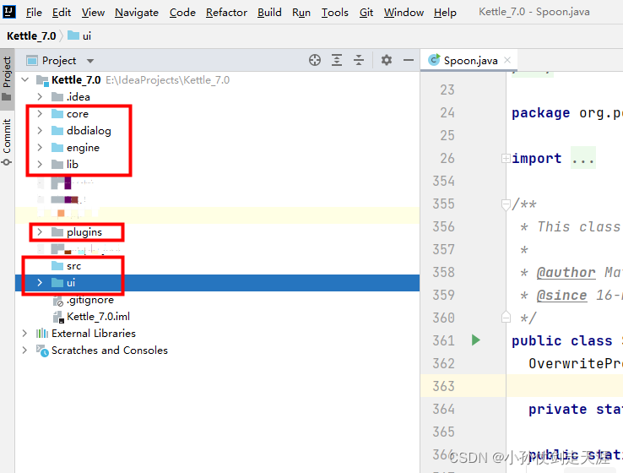Collapse the Kettle_7.0 root node
The width and height of the screenshot is (623, 473).
pyautogui.click(x=25, y=80)
